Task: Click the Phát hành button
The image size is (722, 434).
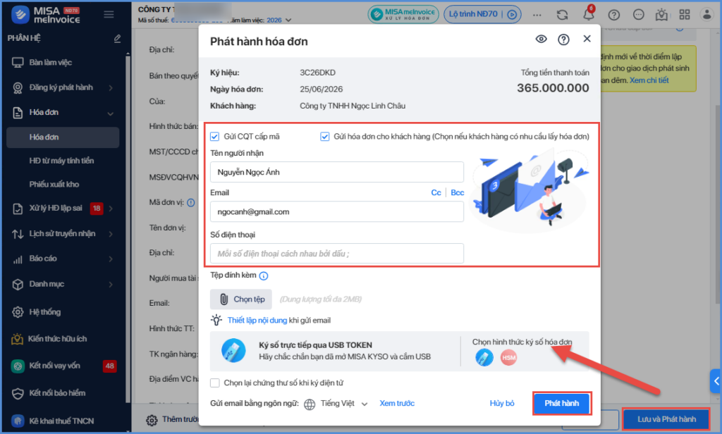Action: pyautogui.click(x=562, y=403)
